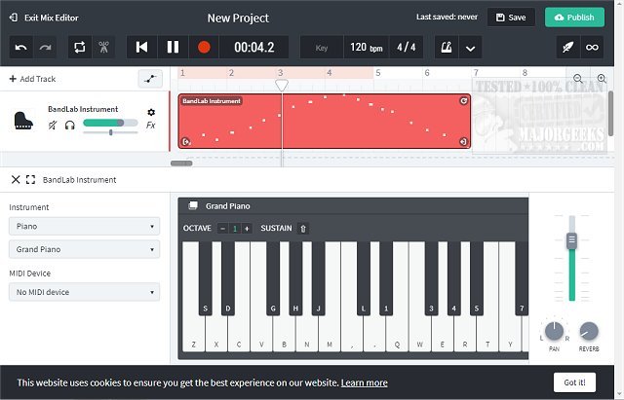The height and width of the screenshot is (400, 624).
Task: Skip back to start
Action: (141, 48)
